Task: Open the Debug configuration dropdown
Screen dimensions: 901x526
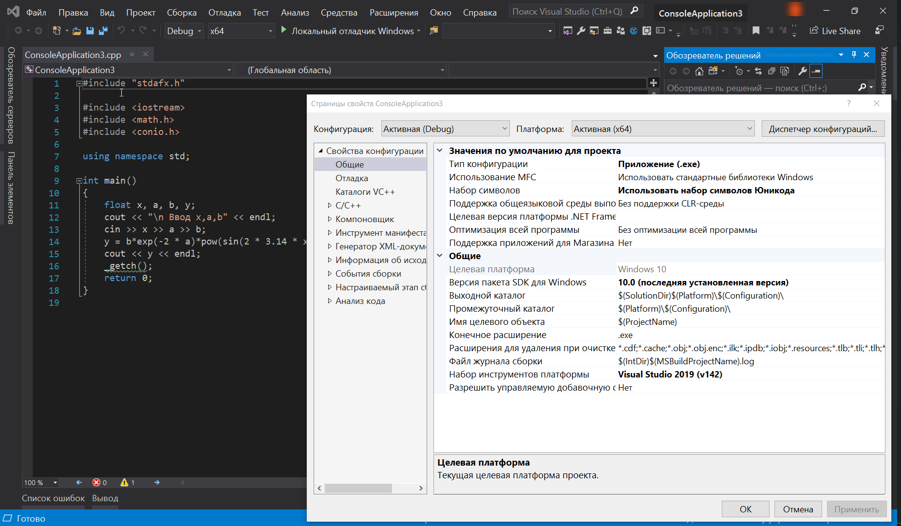Action: (184, 31)
